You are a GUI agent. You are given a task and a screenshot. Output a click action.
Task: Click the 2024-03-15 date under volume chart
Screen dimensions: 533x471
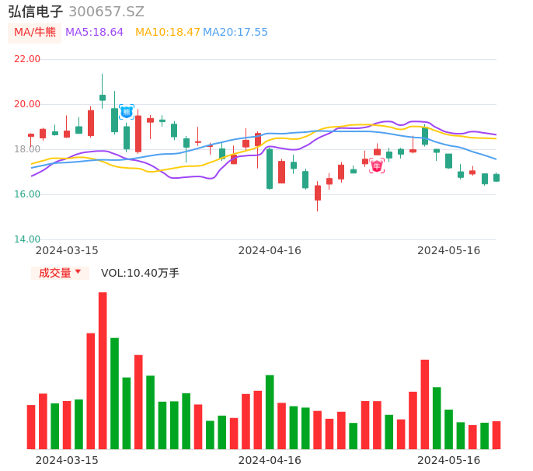(x=67, y=460)
